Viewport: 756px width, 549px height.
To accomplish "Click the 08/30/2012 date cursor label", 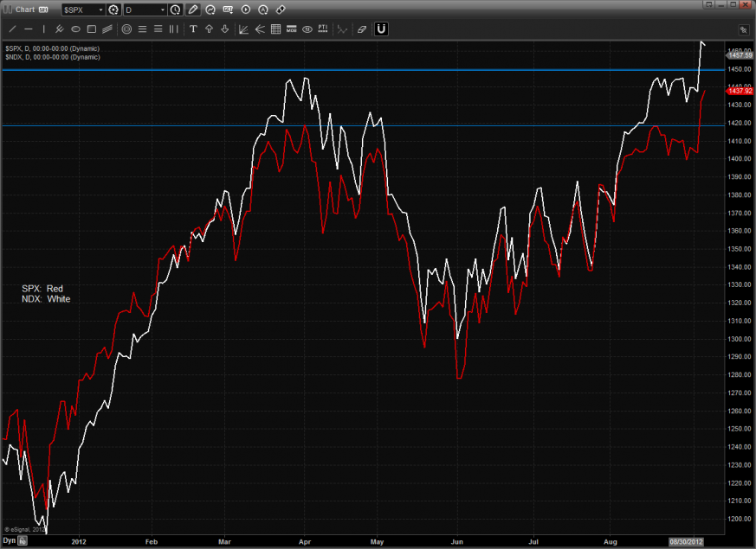I will (x=686, y=542).
